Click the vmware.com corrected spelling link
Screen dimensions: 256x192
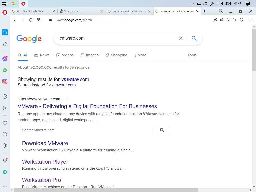(75, 79)
